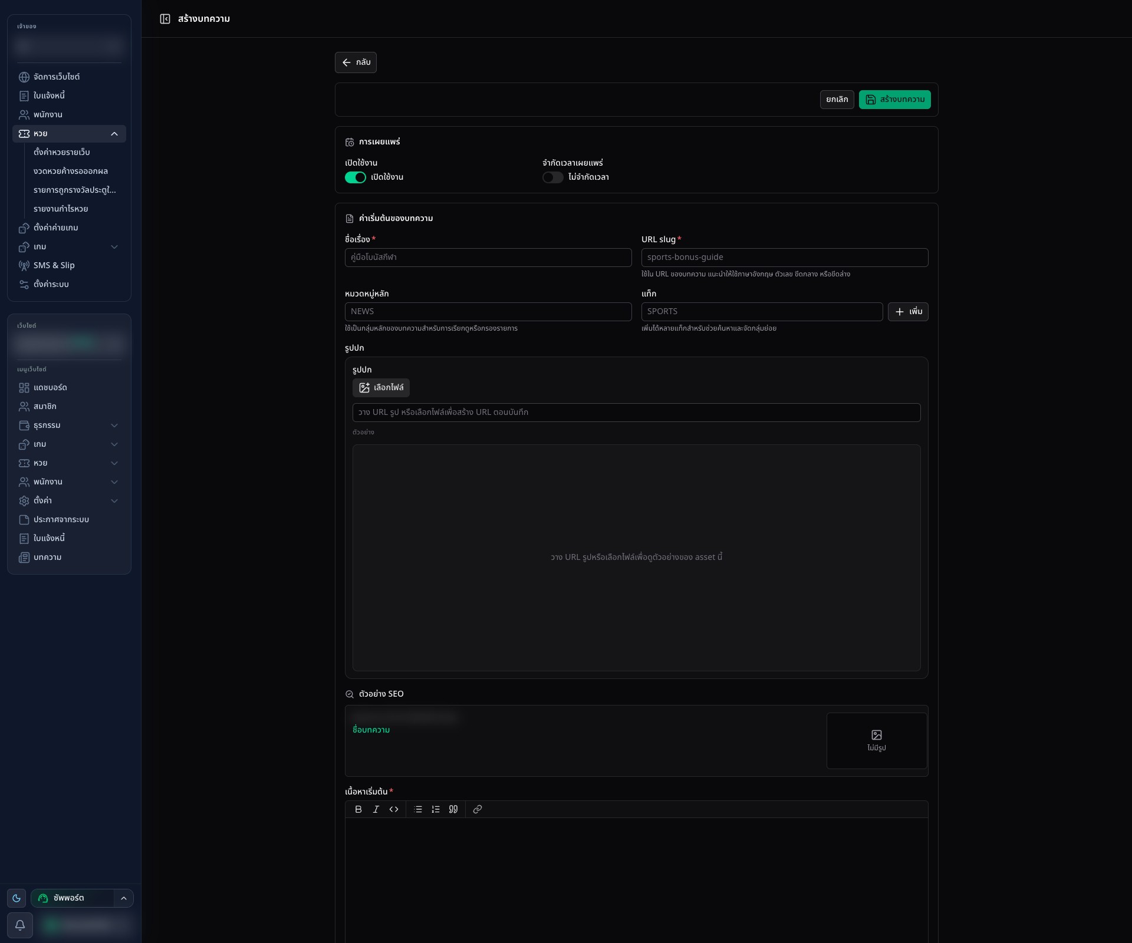1132x943 pixels.
Task: Click the inline code icon
Action: [x=394, y=809]
